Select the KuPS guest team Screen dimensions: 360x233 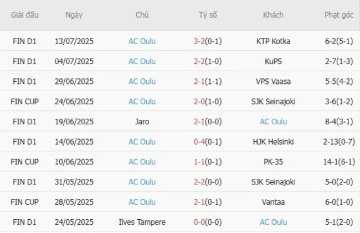coord(273,61)
